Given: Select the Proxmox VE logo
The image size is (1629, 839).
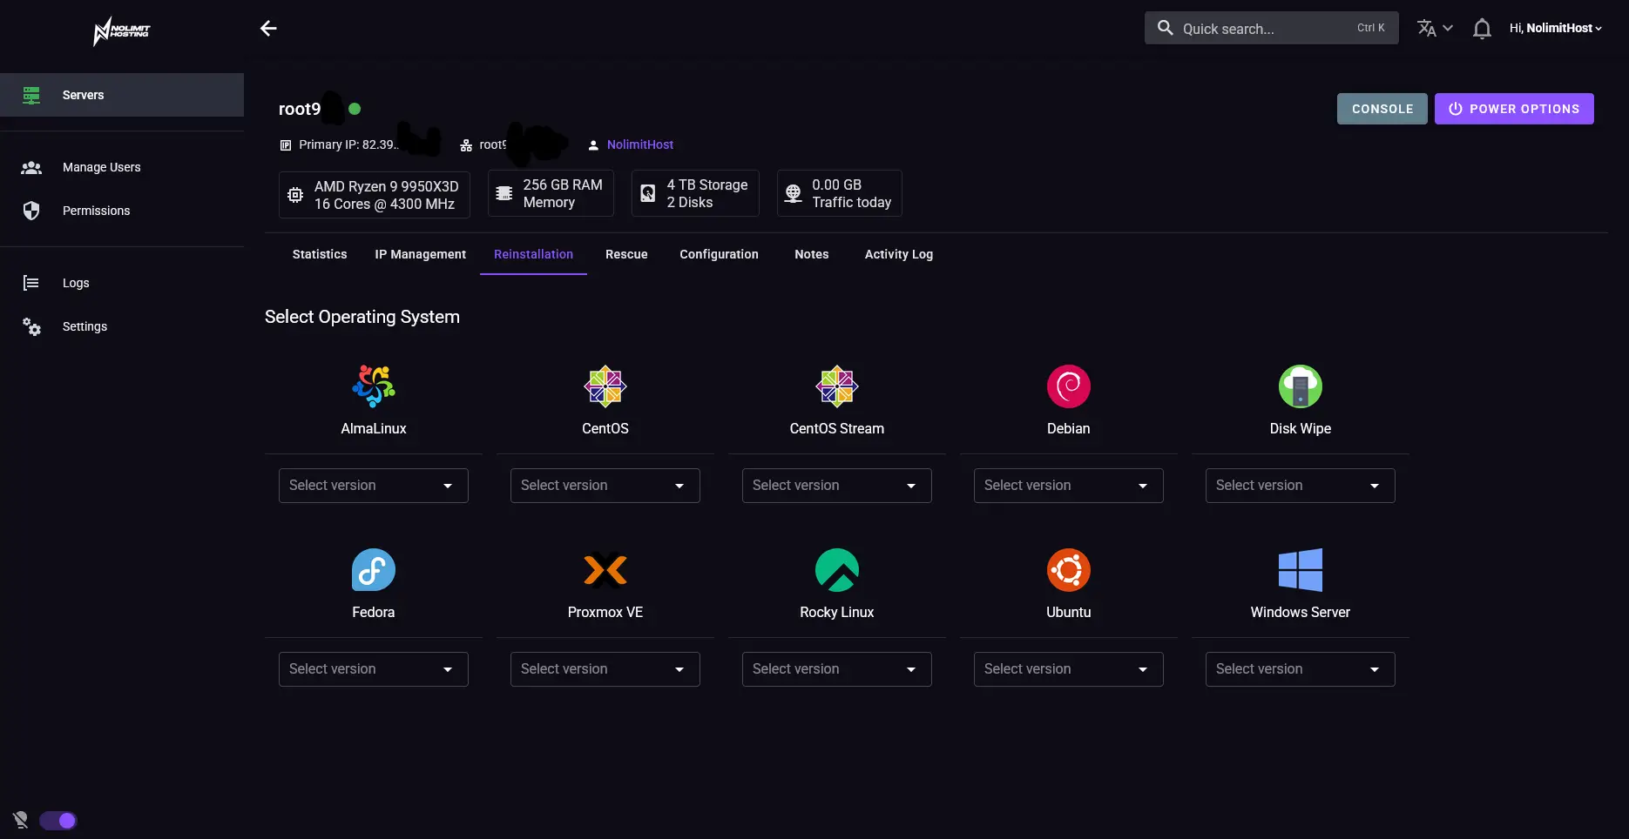Looking at the screenshot, I should point(605,570).
